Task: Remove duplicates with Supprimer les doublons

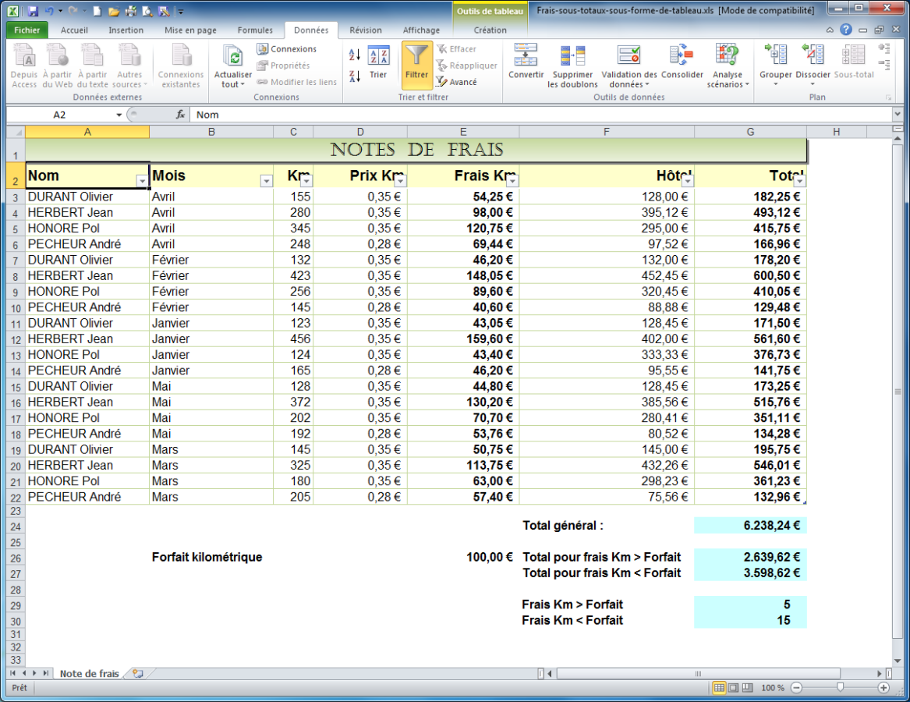Action: click(572, 66)
